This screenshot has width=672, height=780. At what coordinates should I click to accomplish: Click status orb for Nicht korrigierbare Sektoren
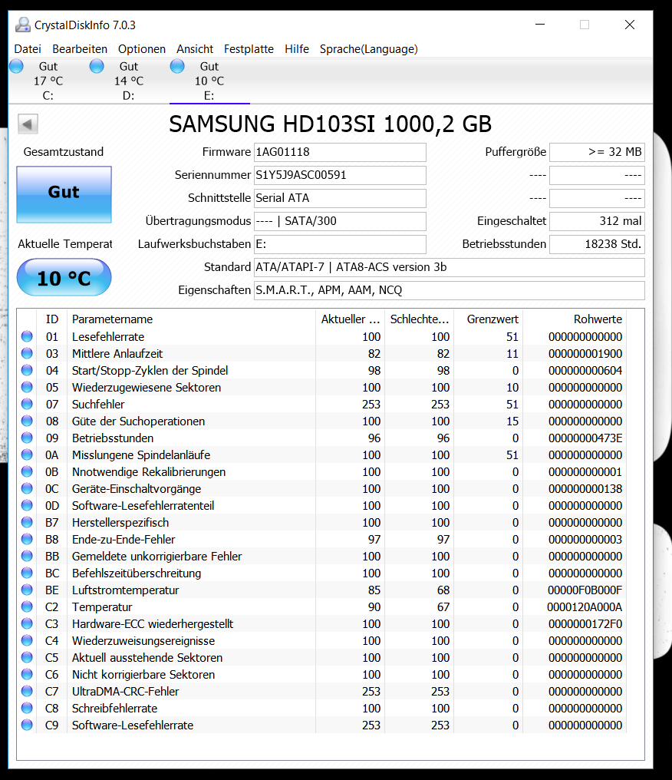click(x=27, y=675)
